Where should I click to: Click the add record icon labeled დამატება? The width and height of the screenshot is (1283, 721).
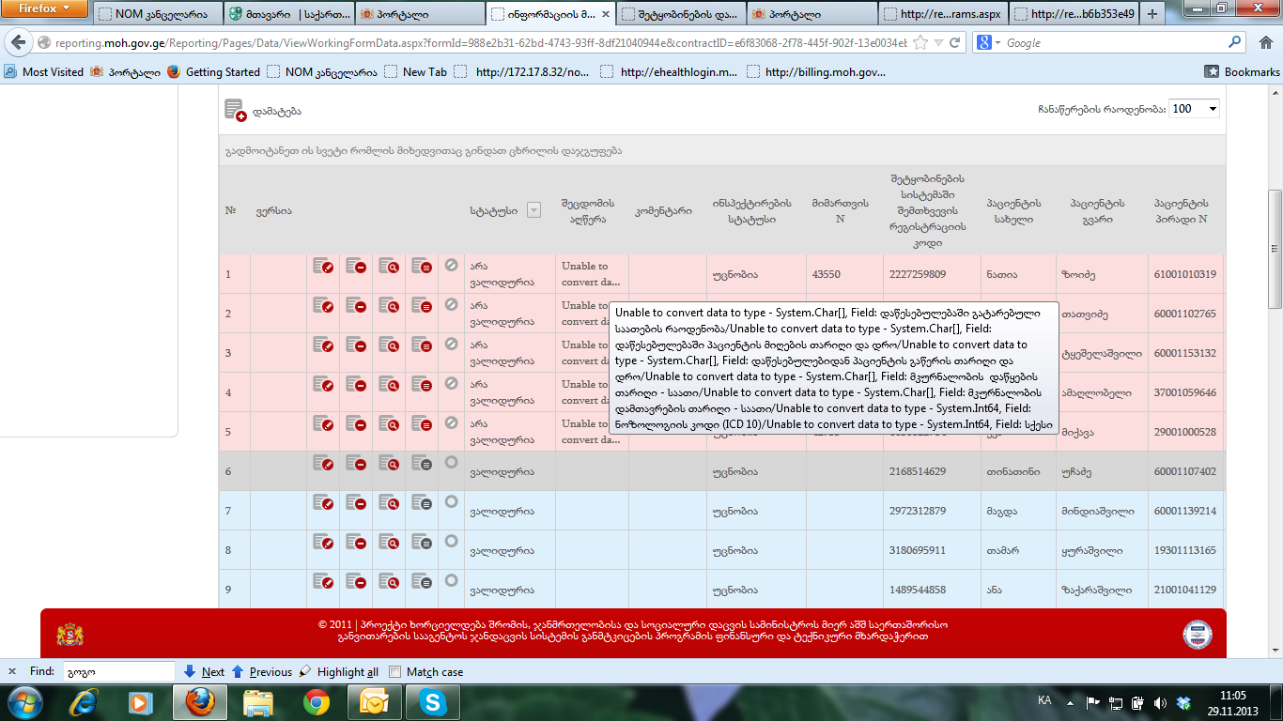point(235,111)
